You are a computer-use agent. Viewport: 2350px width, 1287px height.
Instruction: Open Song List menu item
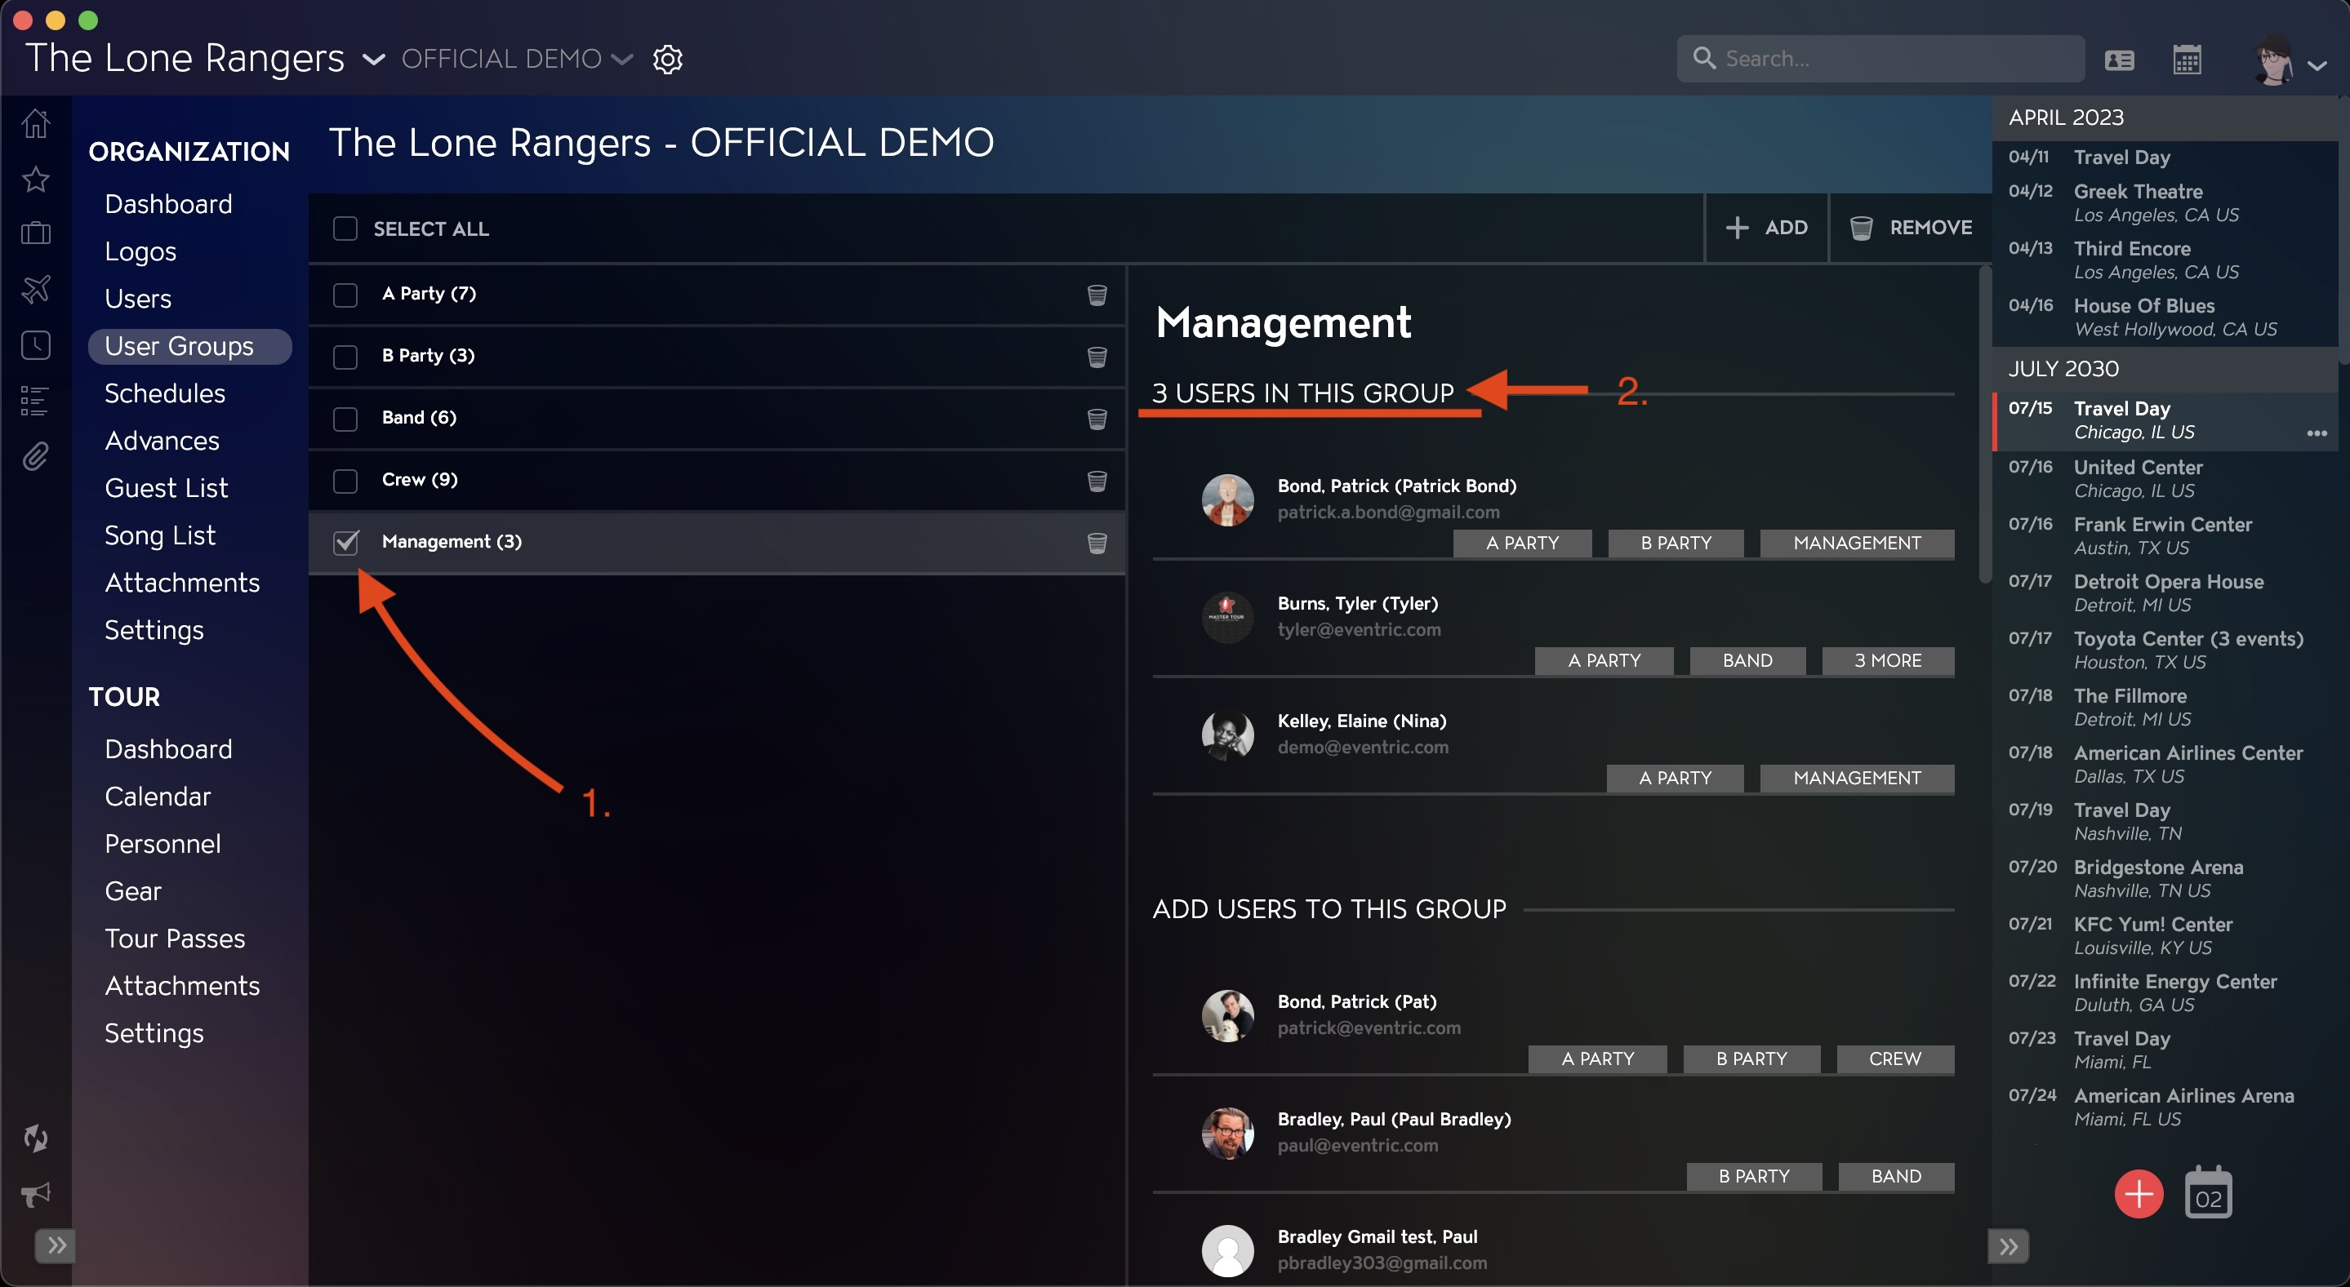click(160, 535)
